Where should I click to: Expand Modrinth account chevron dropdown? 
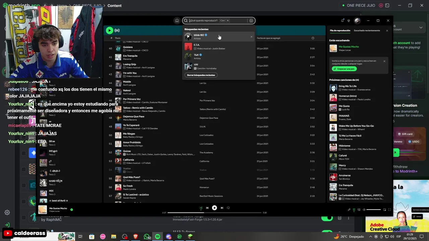[421, 27]
